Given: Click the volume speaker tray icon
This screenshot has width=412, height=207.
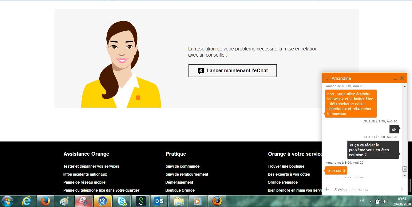Looking at the screenshot, I should tap(385, 201).
